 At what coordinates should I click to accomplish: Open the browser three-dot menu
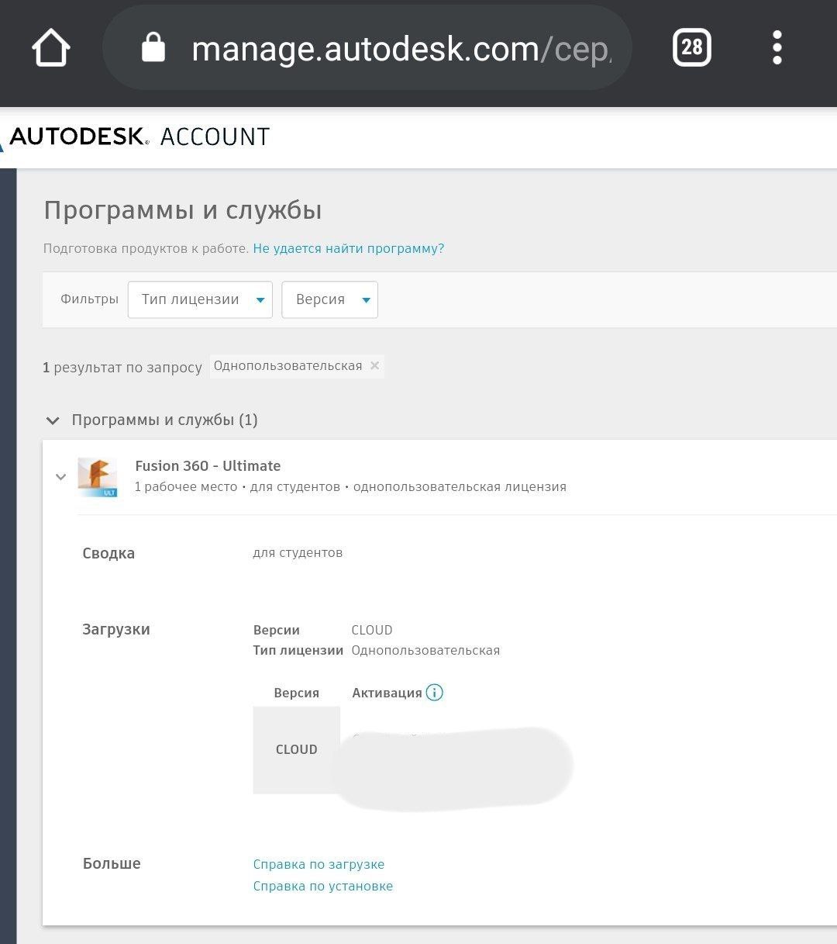[x=777, y=48]
